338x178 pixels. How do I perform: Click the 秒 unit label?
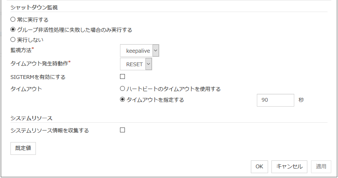[301, 100]
